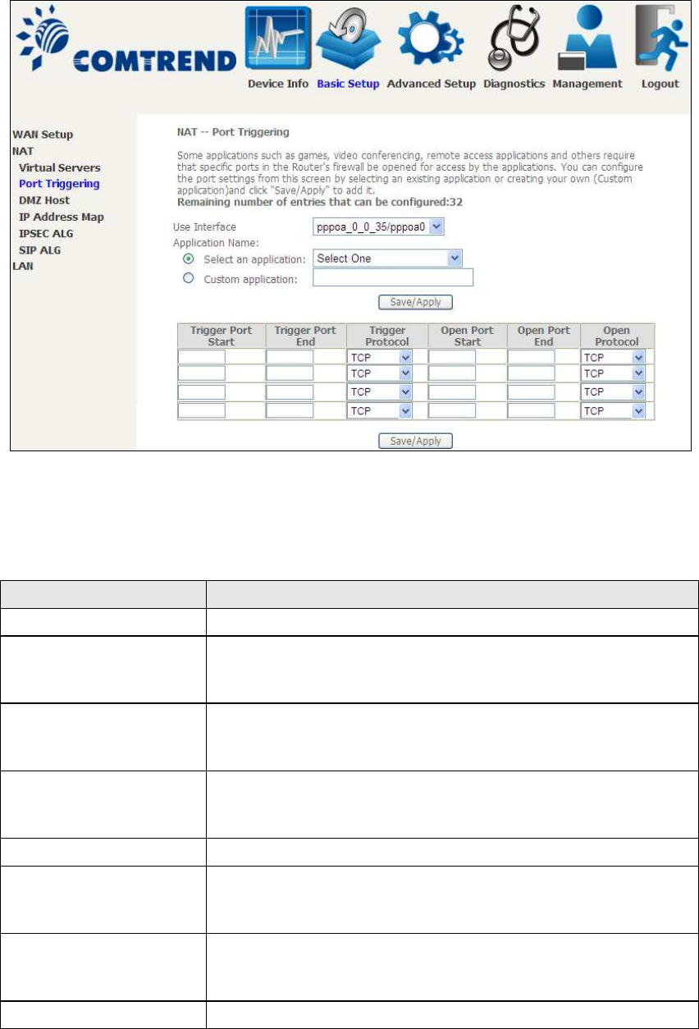Open Port Triggering sidebar item
The width and height of the screenshot is (699, 1029).
[59, 184]
